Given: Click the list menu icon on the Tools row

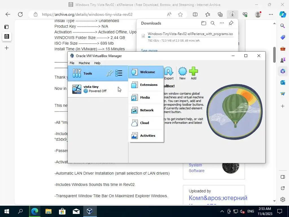Looking at the screenshot, I should point(119,73).
